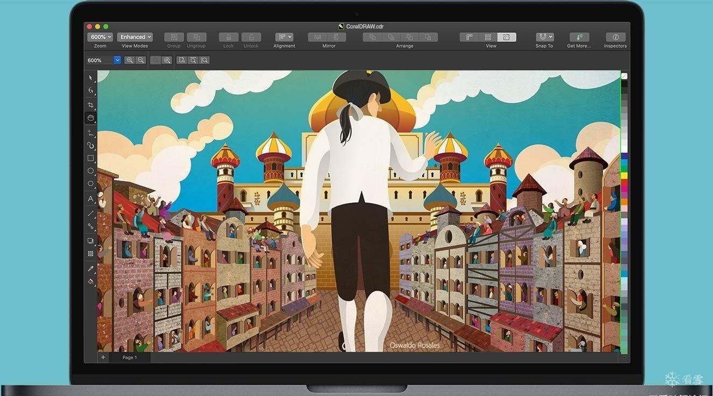Pick the yellow swatch in color palette

tap(624, 176)
